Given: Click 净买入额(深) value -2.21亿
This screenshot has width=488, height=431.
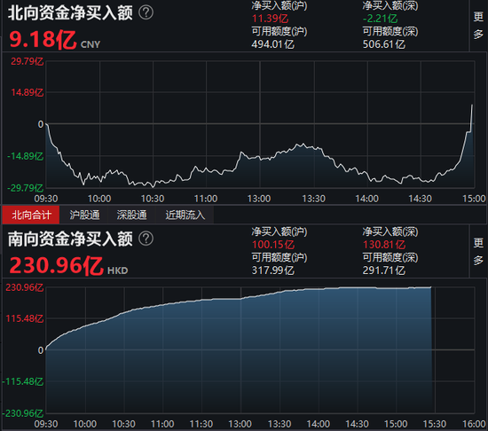Looking at the screenshot, I should tap(380, 19).
